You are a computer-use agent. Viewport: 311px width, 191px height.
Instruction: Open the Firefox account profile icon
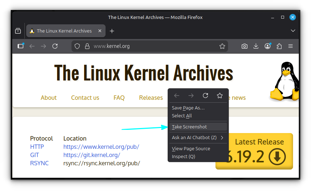(268, 46)
